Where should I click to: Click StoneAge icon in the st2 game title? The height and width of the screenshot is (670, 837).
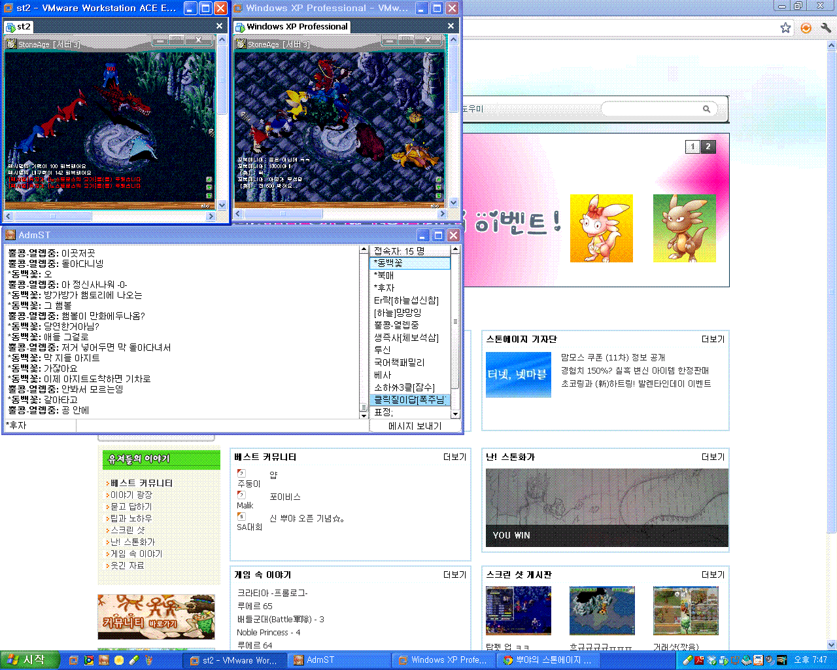click(11, 44)
